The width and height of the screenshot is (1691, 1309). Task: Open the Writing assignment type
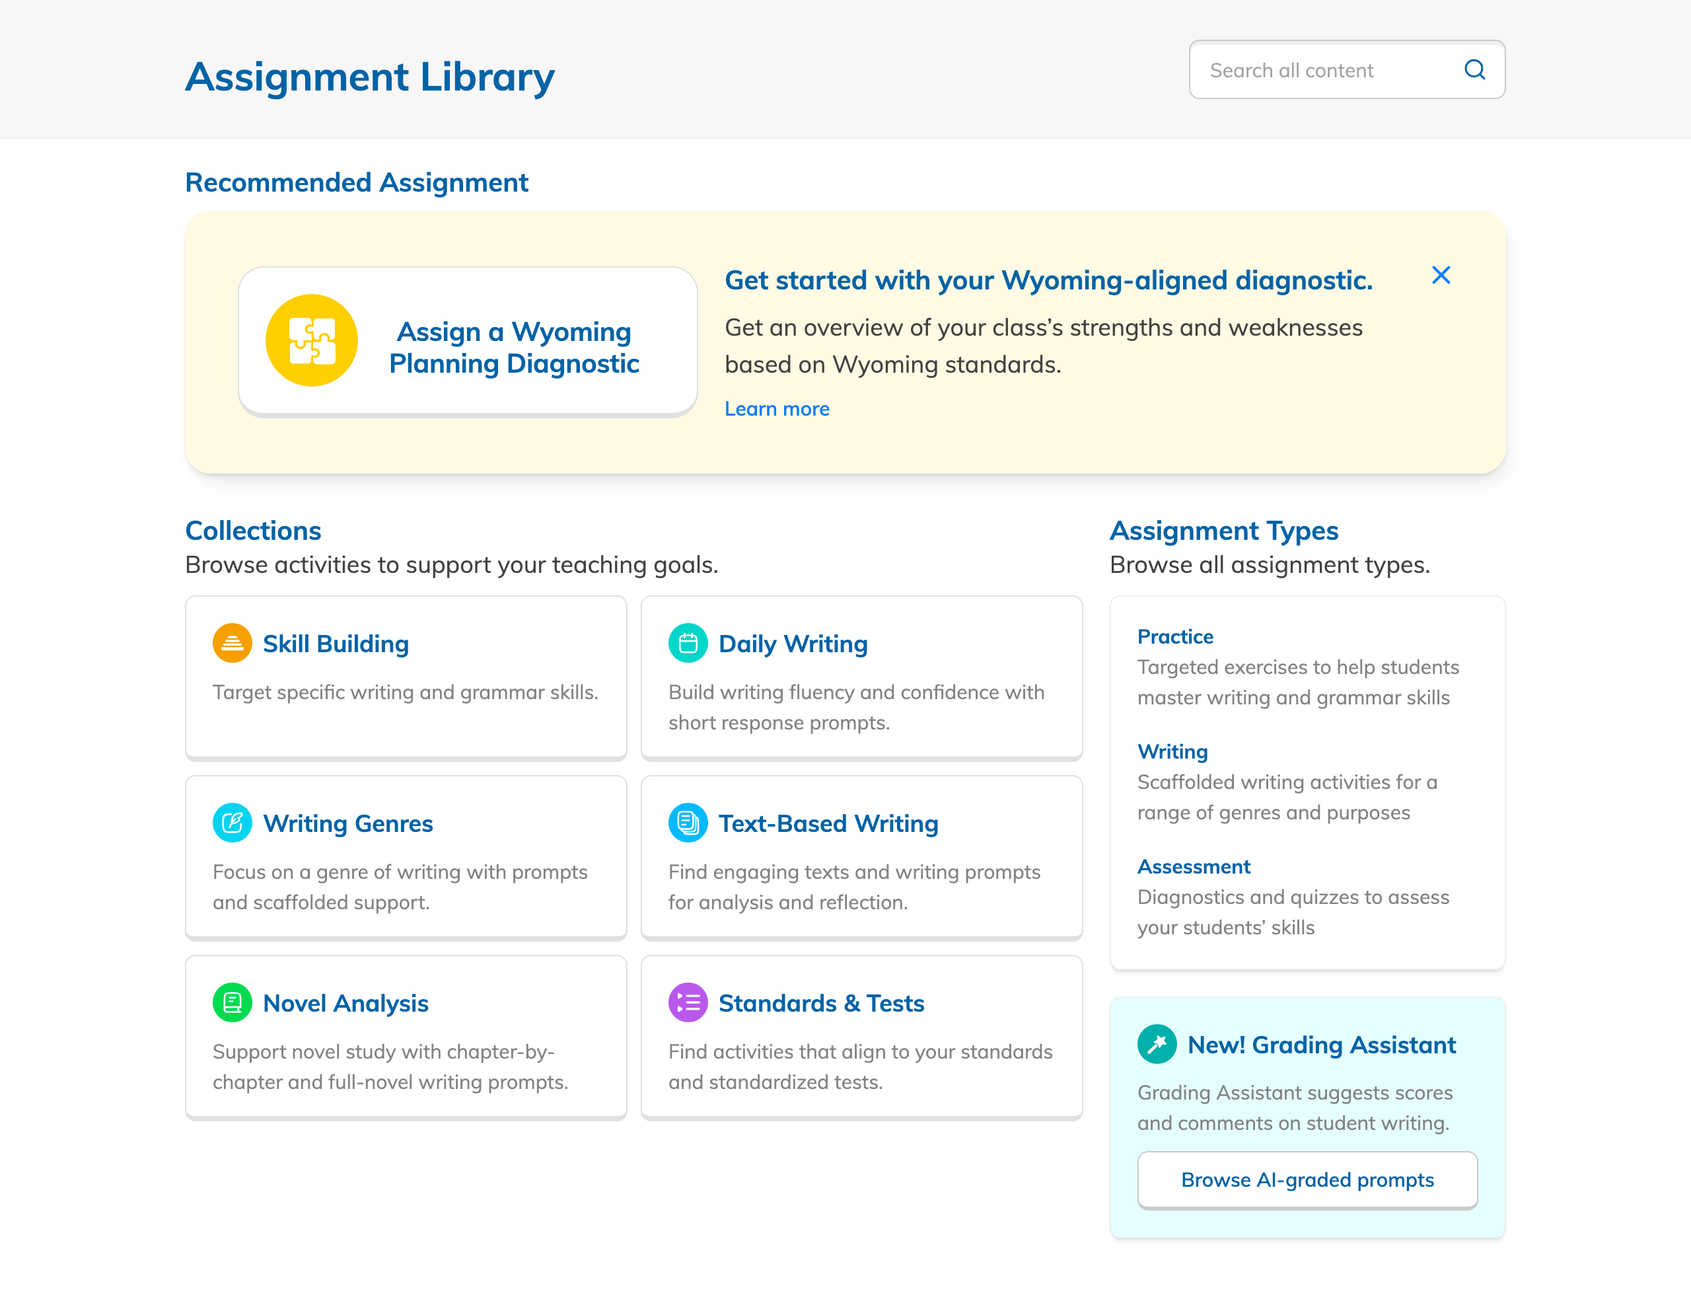[x=1172, y=751]
